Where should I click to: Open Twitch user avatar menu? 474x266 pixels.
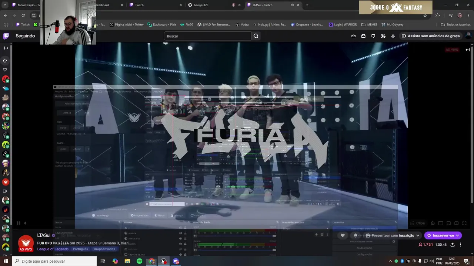tap(468, 36)
